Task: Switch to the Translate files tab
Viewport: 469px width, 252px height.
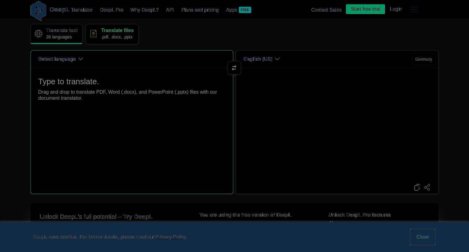Action: click(112, 34)
